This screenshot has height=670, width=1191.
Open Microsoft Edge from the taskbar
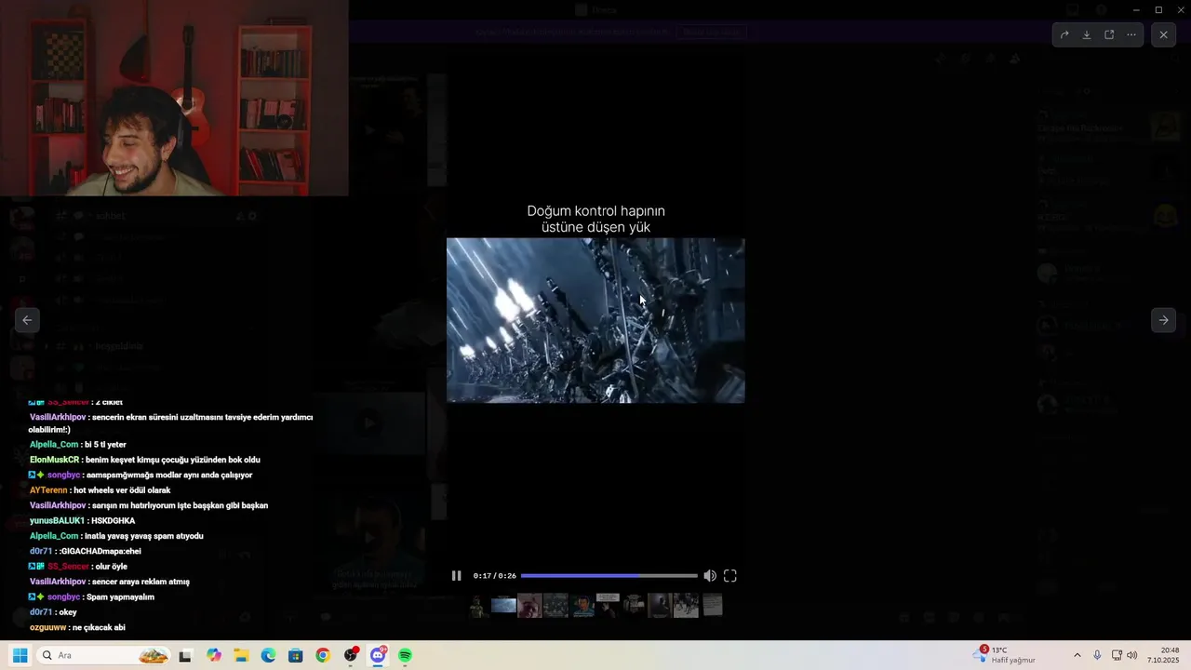(268, 655)
